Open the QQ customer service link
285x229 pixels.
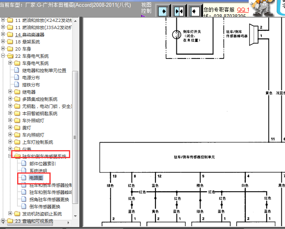click(243, 10)
